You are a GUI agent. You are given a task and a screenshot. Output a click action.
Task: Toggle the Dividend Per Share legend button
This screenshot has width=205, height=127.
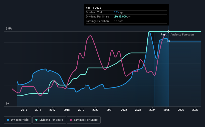(x=49, y=120)
